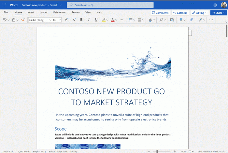
Task: Zoom out with the minus button
Action: (149, 151)
